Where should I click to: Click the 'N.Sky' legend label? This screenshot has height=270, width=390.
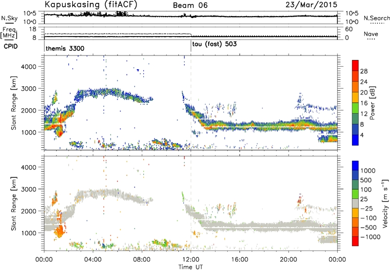click(x=9, y=18)
